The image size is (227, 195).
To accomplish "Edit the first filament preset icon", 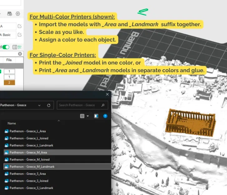I will tap(20, 26).
